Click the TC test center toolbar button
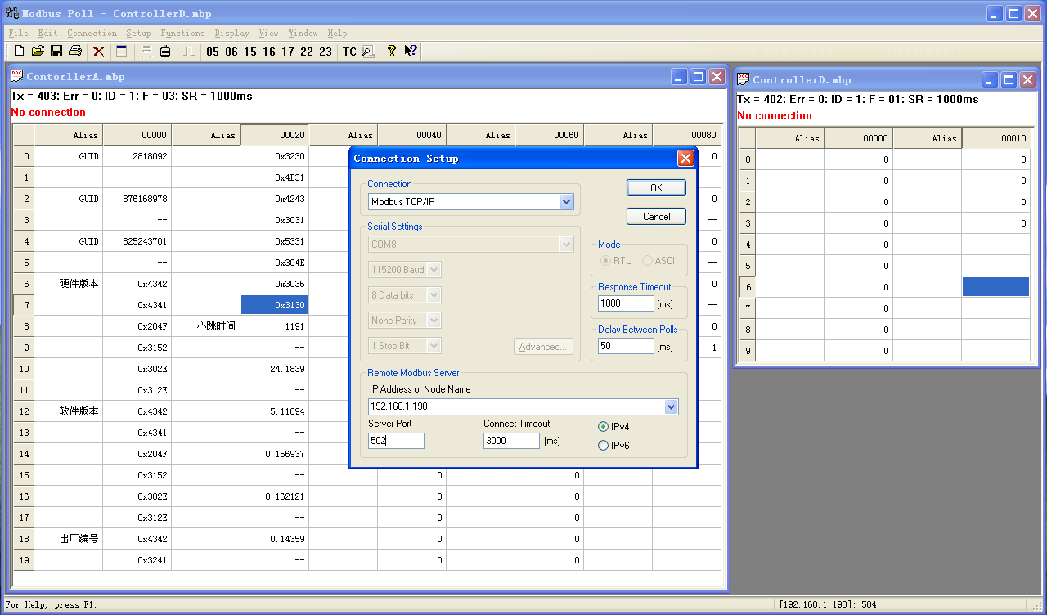This screenshot has width=1047, height=615. coord(349,52)
